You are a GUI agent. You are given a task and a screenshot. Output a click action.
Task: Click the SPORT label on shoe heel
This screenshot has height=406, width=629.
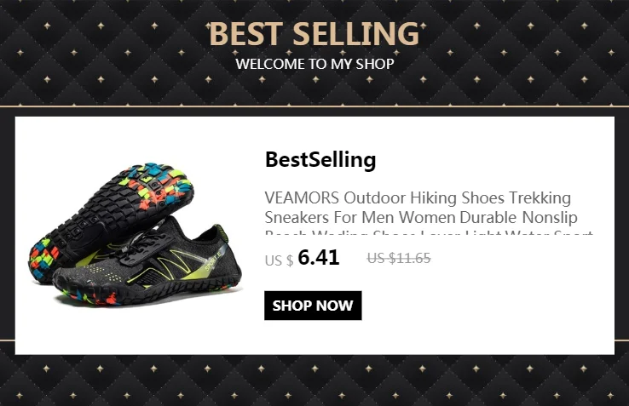click(213, 261)
